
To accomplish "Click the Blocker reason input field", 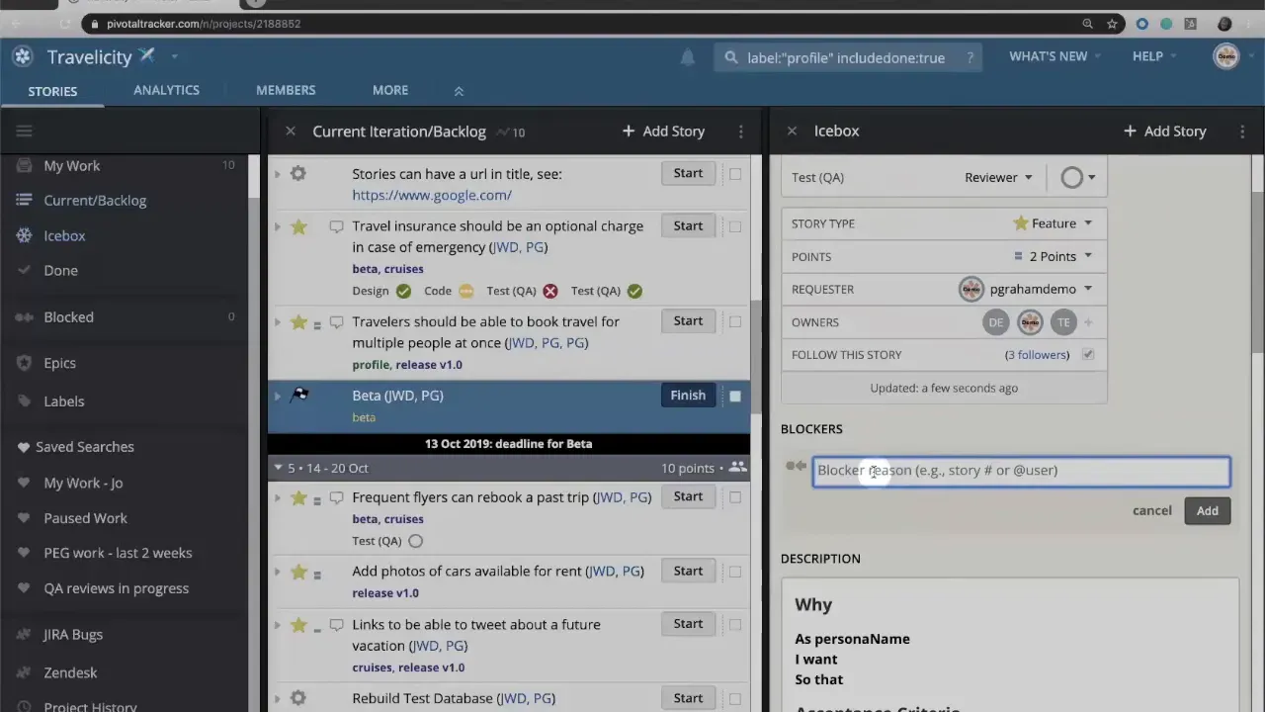I will pyautogui.click(x=1021, y=470).
